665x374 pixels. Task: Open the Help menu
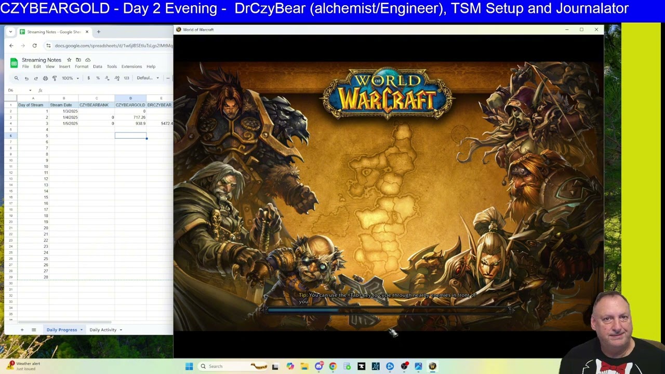(x=151, y=66)
